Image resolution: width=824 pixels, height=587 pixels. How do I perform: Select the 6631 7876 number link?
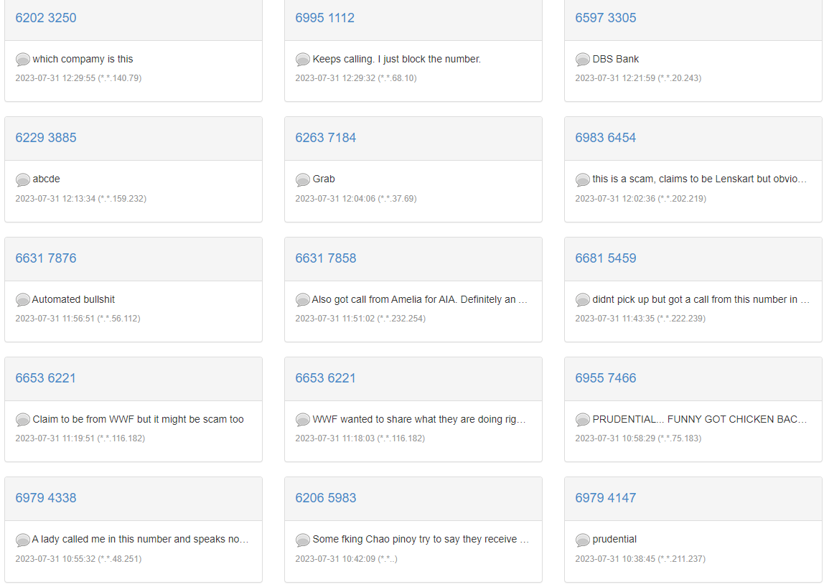click(x=46, y=258)
